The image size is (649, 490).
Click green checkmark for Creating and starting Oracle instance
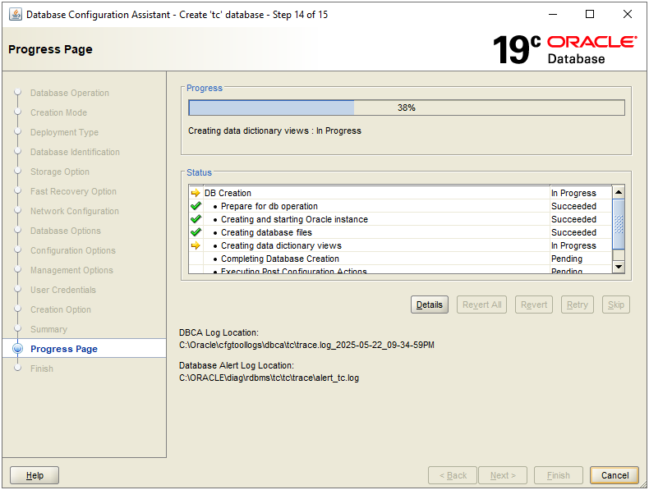pos(196,219)
